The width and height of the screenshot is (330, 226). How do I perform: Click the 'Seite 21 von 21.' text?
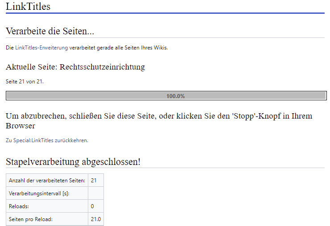(x=25, y=82)
